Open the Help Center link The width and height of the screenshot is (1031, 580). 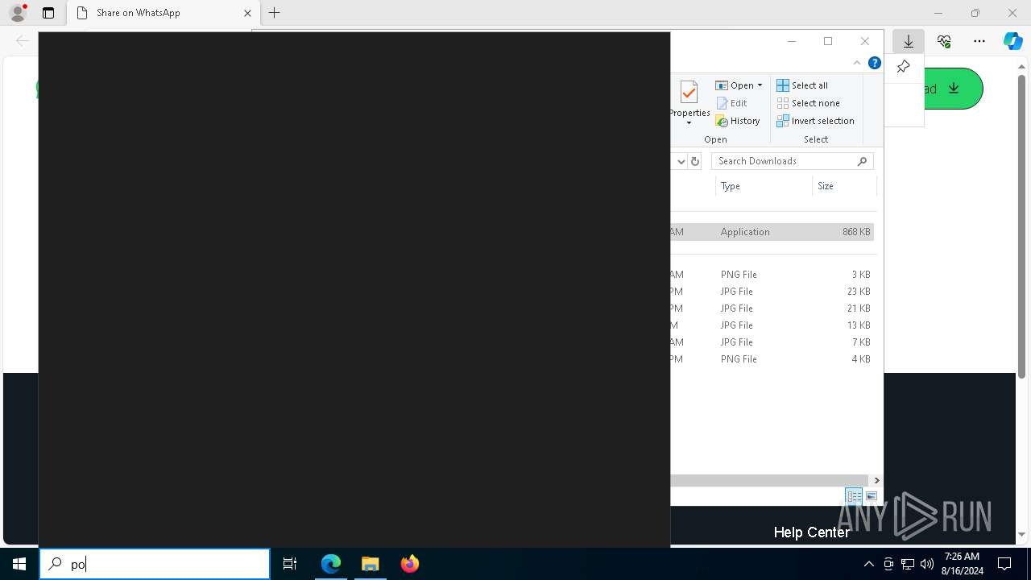pyautogui.click(x=811, y=532)
